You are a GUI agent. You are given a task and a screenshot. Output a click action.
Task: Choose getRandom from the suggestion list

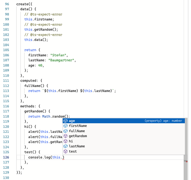[78, 136]
